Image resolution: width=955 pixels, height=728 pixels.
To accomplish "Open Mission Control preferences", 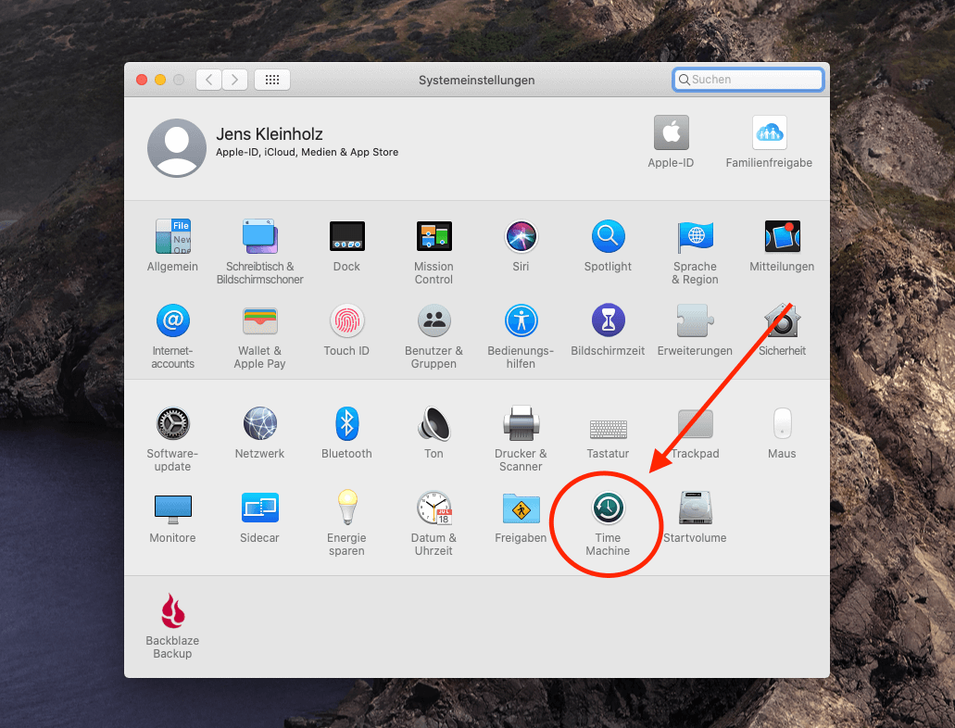I will (434, 237).
